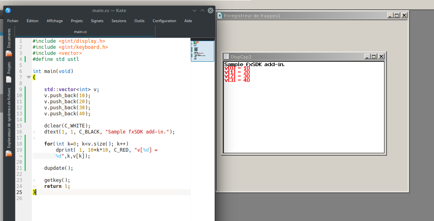434x221 pixels.
Task: Click the 'int main(void)' line
Action: click(53, 71)
